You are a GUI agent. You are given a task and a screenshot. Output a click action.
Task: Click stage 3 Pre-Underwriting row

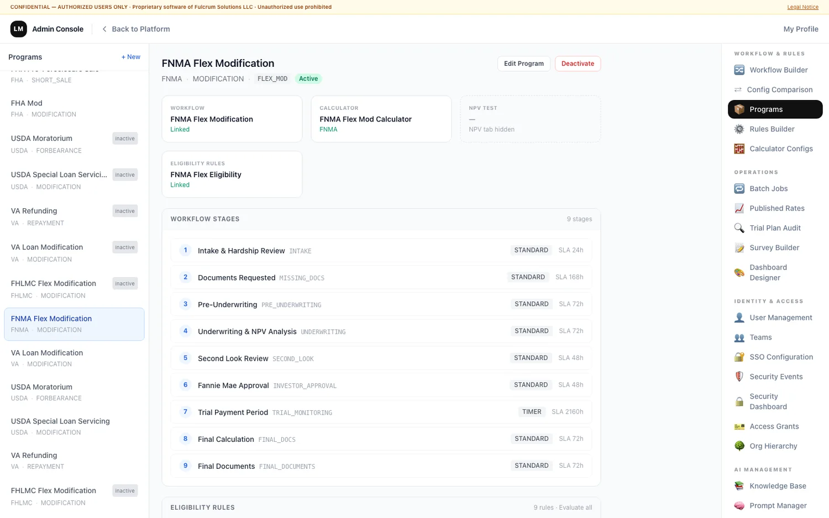pos(381,304)
